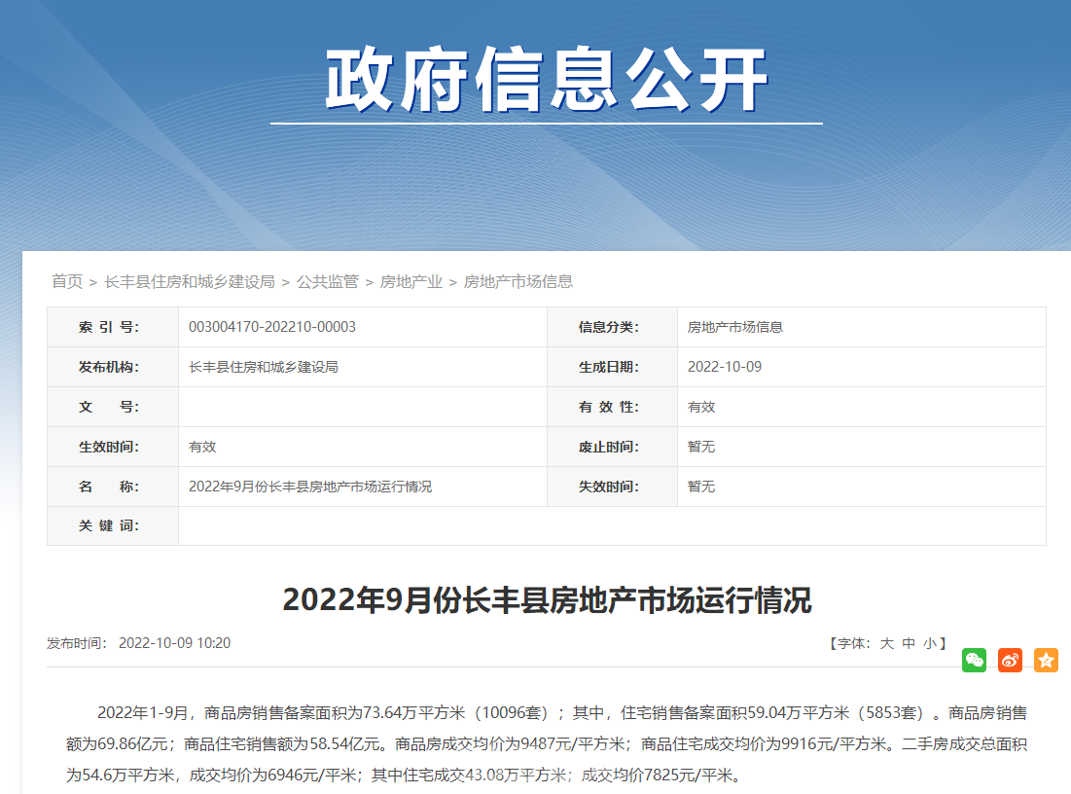Screen dimensions: 1071x794
Task: Click the orange star favorites icon
Action: pos(1046,660)
